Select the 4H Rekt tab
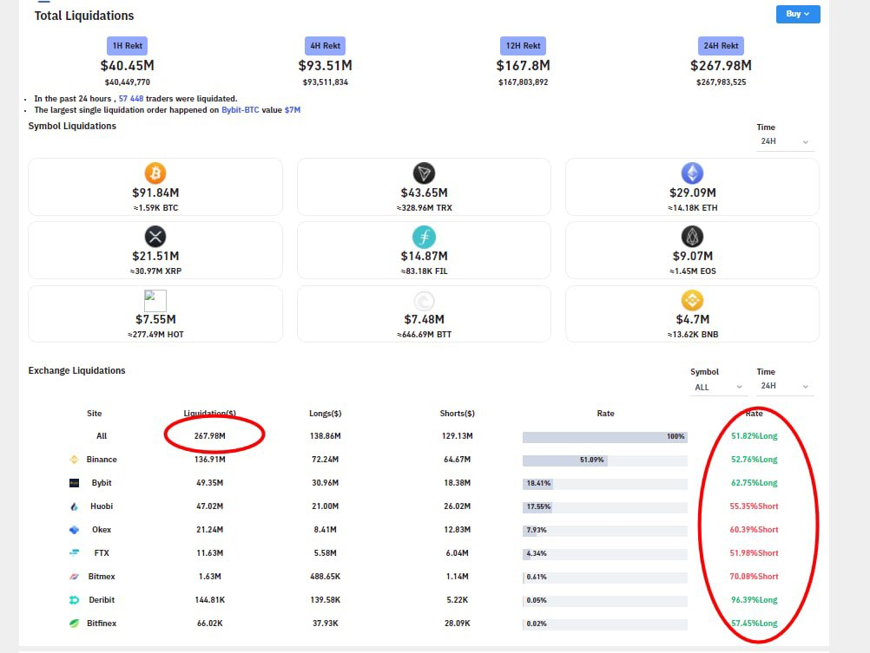 click(325, 45)
